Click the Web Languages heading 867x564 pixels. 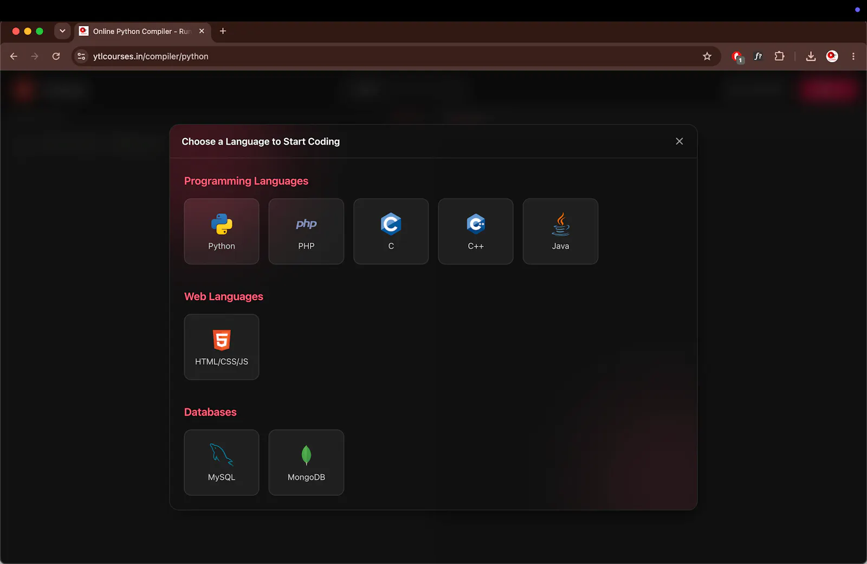[224, 296]
